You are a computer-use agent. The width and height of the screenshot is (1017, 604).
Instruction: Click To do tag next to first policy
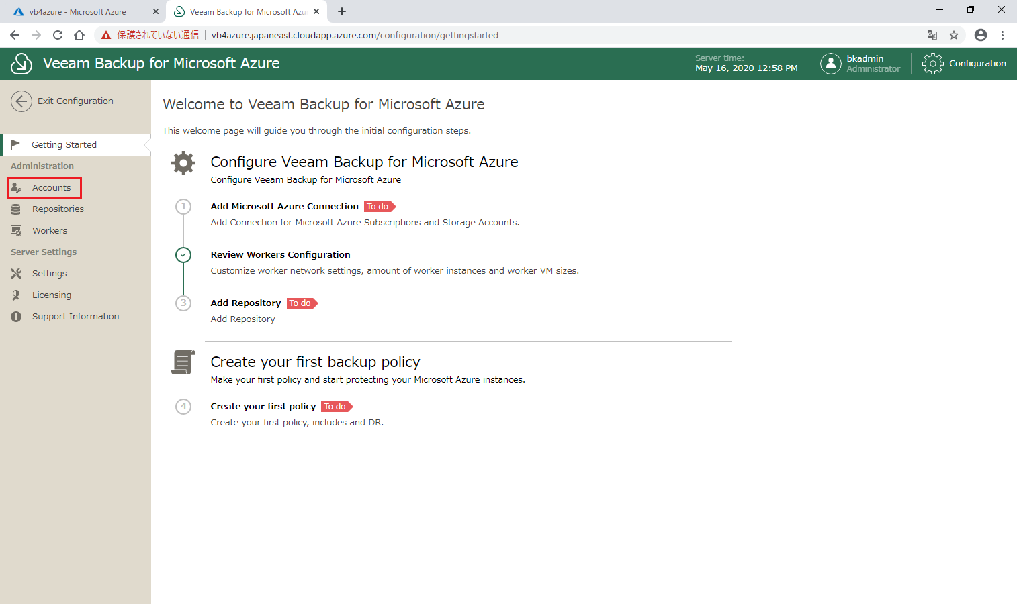(x=337, y=407)
